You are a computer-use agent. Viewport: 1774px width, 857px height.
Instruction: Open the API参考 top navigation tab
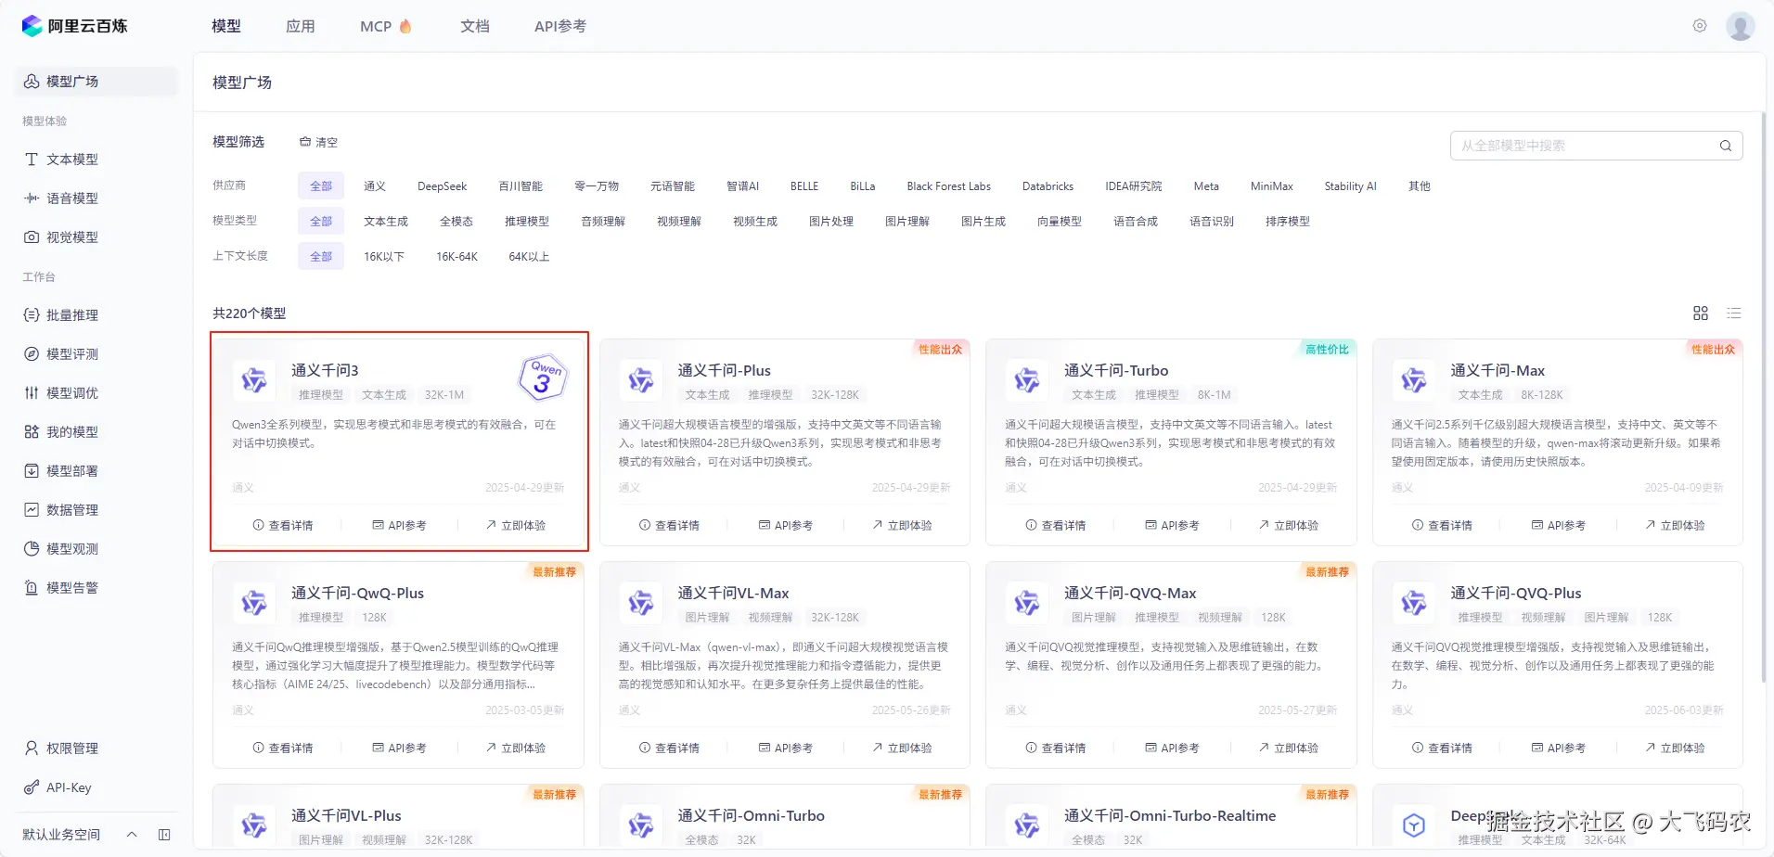pyautogui.click(x=560, y=26)
